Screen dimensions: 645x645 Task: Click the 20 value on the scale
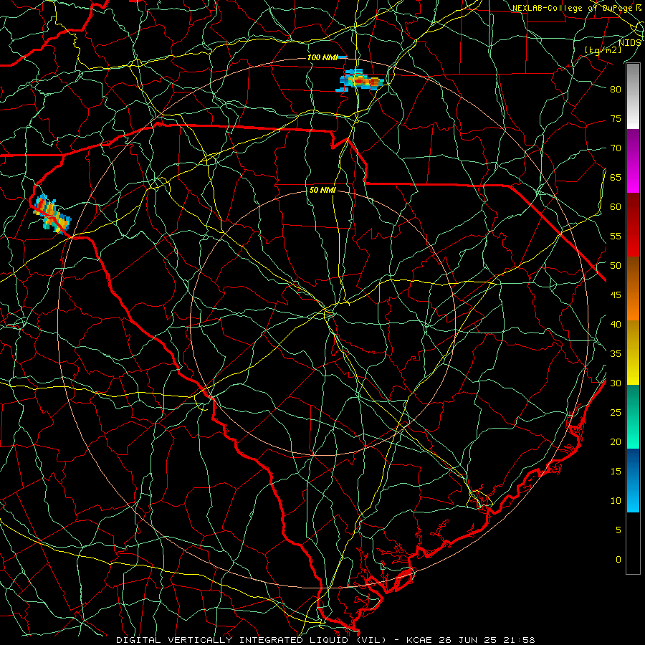pyautogui.click(x=616, y=441)
